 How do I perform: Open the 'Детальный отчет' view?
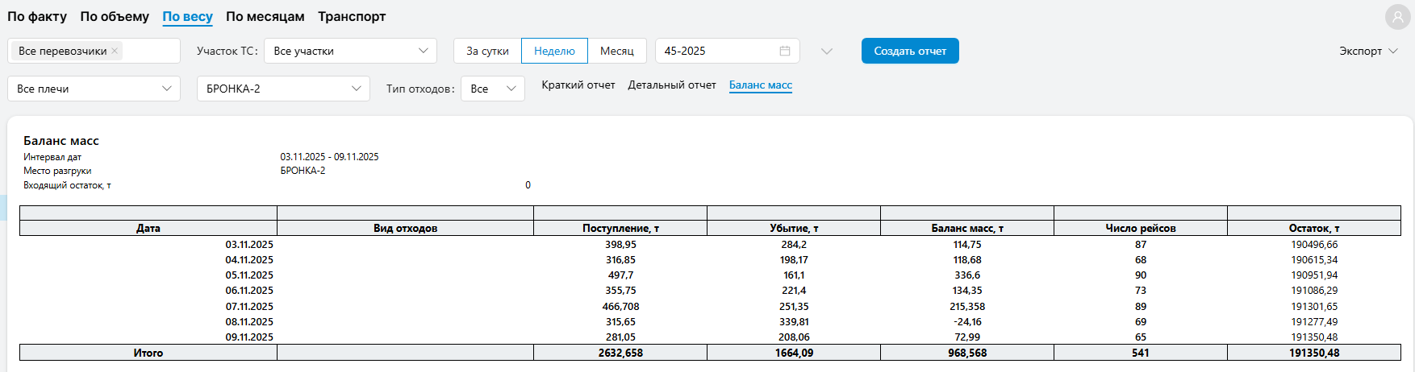tap(671, 85)
